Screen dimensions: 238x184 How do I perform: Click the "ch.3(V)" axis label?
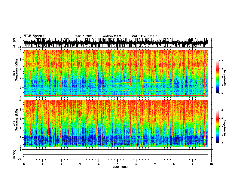[14, 154]
